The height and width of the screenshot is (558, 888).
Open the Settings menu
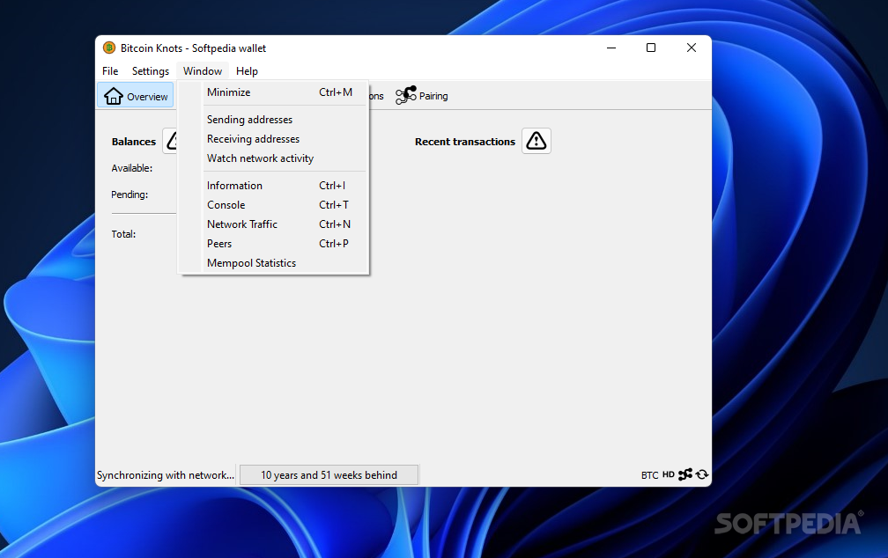coord(150,71)
